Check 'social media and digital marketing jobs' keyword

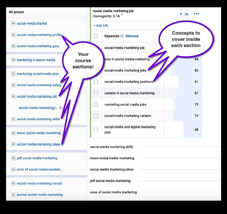click(x=96, y=130)
